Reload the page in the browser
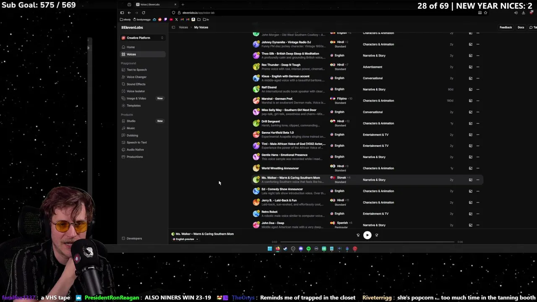The width and height of the screenshot is (537, 302). click(x=143, y=13)
